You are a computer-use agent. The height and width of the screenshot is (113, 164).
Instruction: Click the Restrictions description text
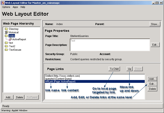coord(96,59)
